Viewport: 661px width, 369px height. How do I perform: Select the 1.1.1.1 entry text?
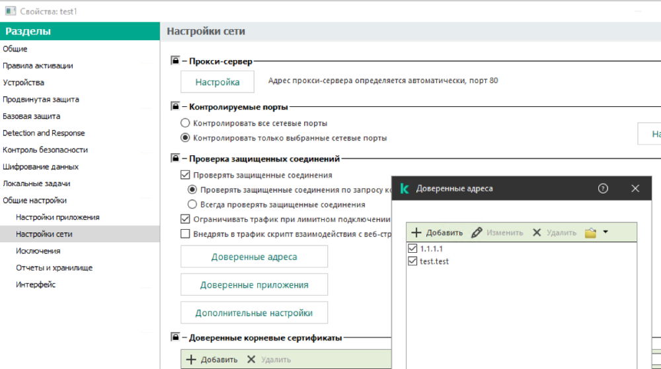pos(431,249)
